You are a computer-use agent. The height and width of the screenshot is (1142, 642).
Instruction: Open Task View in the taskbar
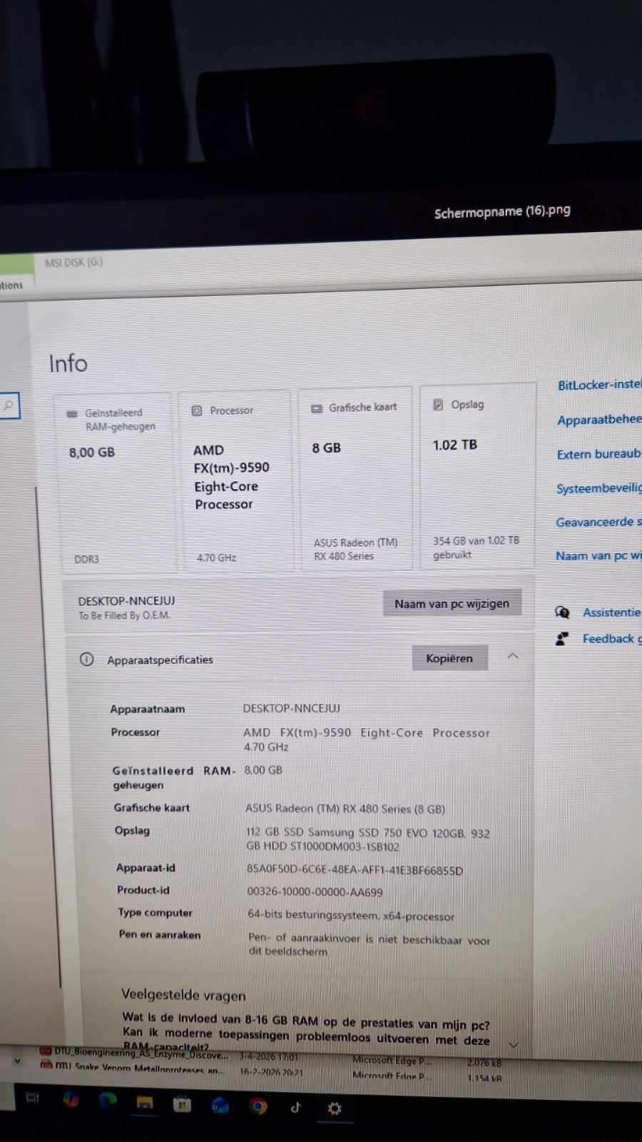tap(32, 1098)
